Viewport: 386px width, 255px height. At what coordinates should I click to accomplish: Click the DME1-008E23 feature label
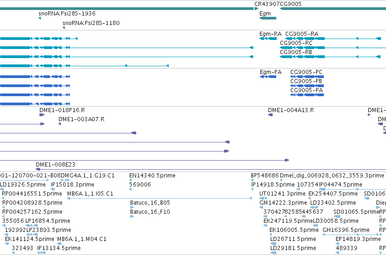pyautogui.click(x=55, y=165)
